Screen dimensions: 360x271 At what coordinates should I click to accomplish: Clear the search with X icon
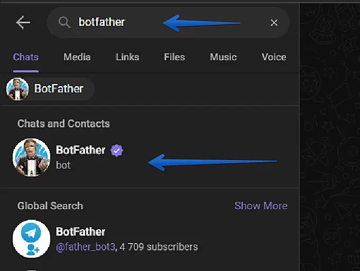[x=274, y=22]
